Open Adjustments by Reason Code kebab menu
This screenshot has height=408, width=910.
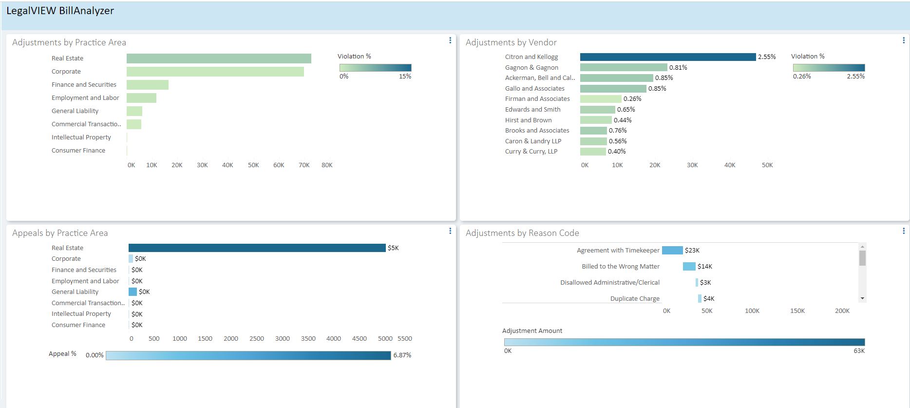903,231
